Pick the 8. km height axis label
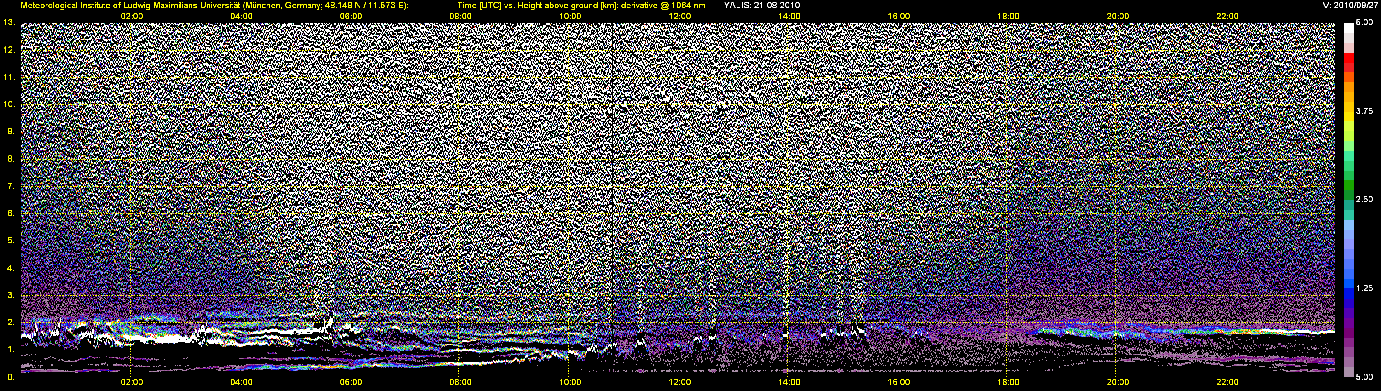 [11, 159]
